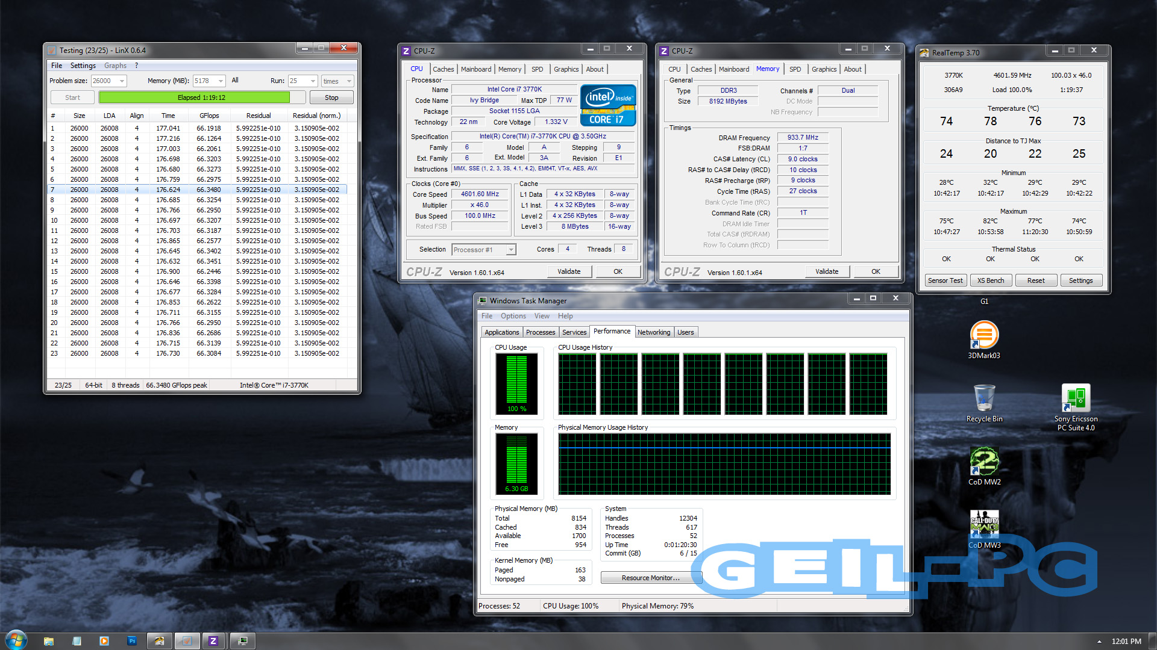Click the Windows Start orb
Screen dimensions: 1157x650
pos(16,640)
